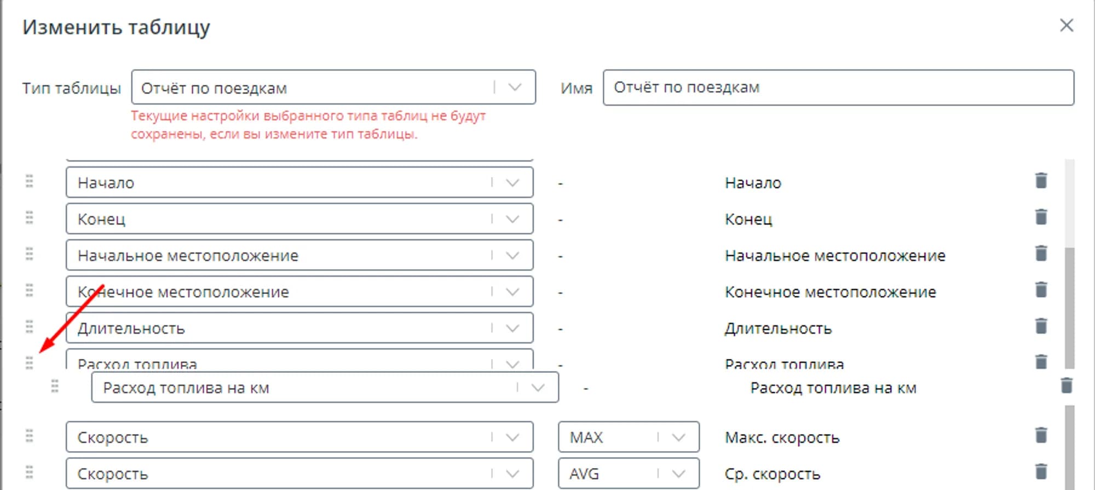Remove the Макс. скорость row
The width and height of the screenshot is (1095, 490).
1041,436
